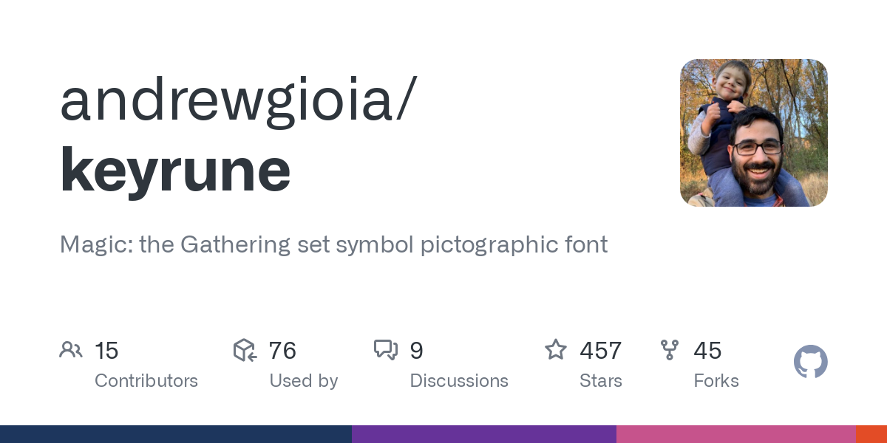Click the Forks label

click(716, 381)
